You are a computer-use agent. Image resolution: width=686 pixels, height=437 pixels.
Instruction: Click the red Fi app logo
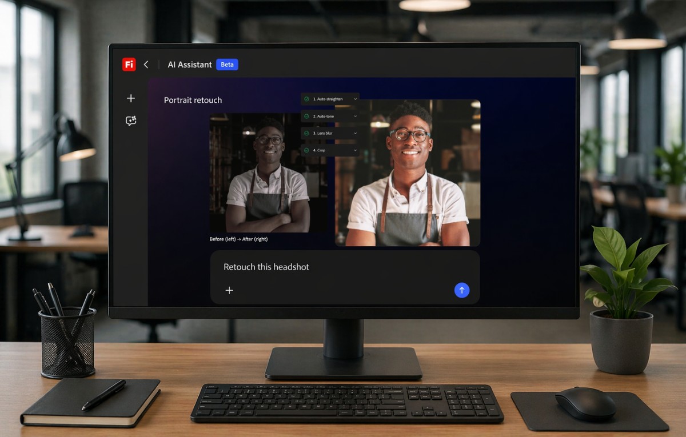(x=128, y=64)
